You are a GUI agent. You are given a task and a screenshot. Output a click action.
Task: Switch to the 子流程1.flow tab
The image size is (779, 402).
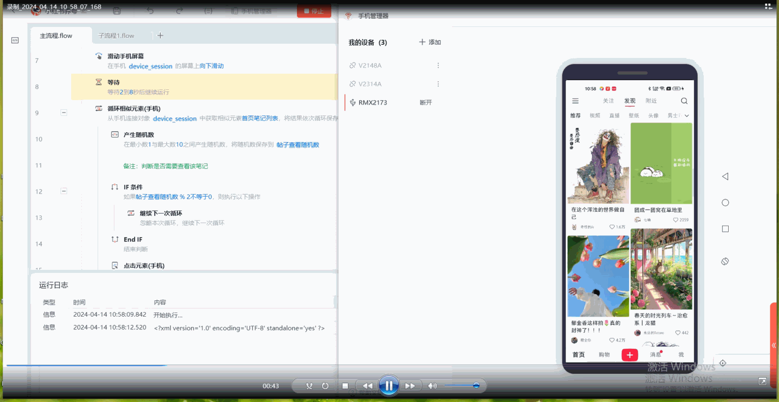[116, 36]
